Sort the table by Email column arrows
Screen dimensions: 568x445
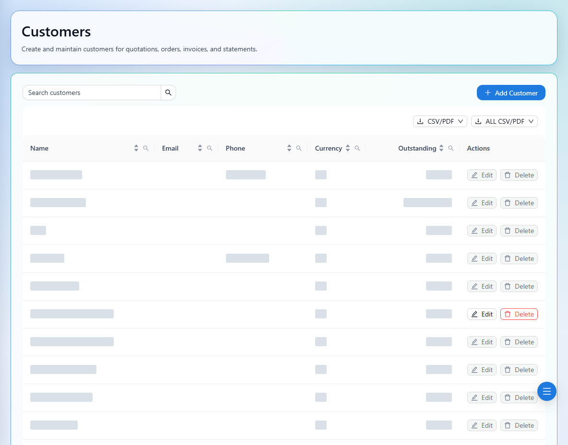coord(200,148)
